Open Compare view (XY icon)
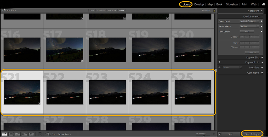This screenshot has width=268, height=137. 18,134
